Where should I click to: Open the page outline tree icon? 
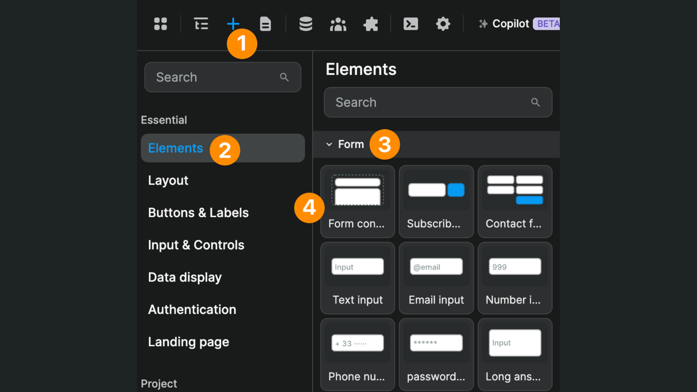[x=201, y=24]
